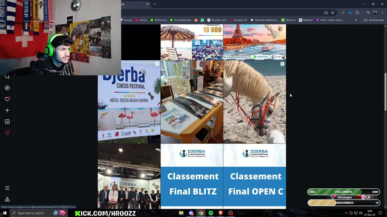
Task: Open the first Hroozz bookmark
Action: coord(126,20)
